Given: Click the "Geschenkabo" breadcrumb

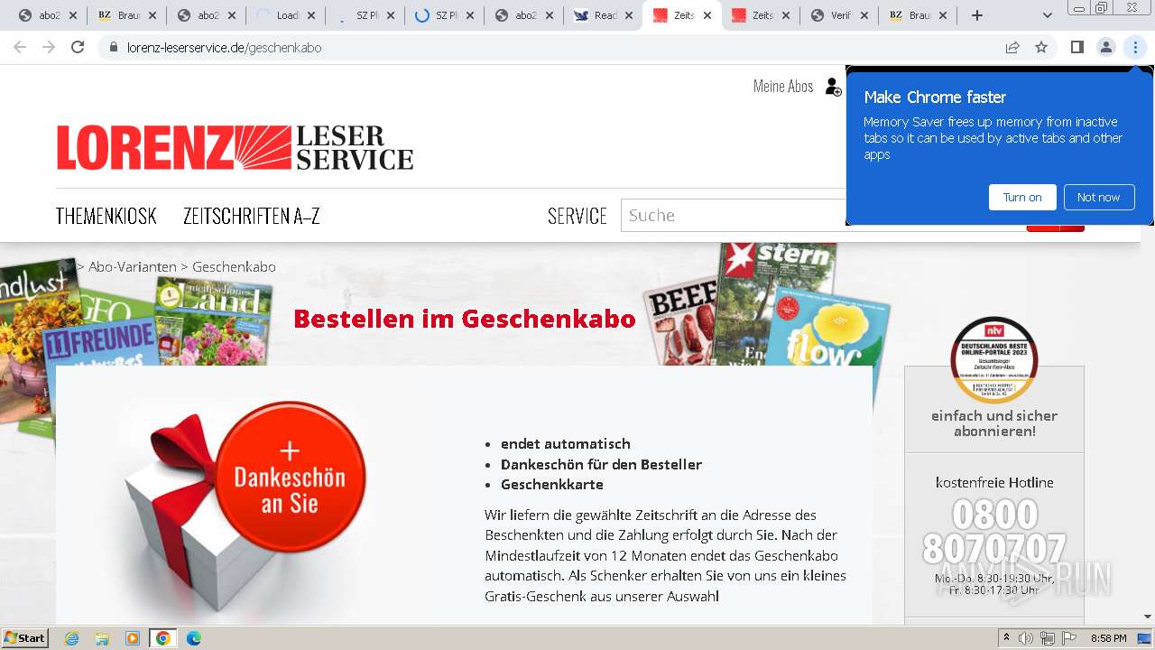Looking at the screenshot, I should coord(234,266).
